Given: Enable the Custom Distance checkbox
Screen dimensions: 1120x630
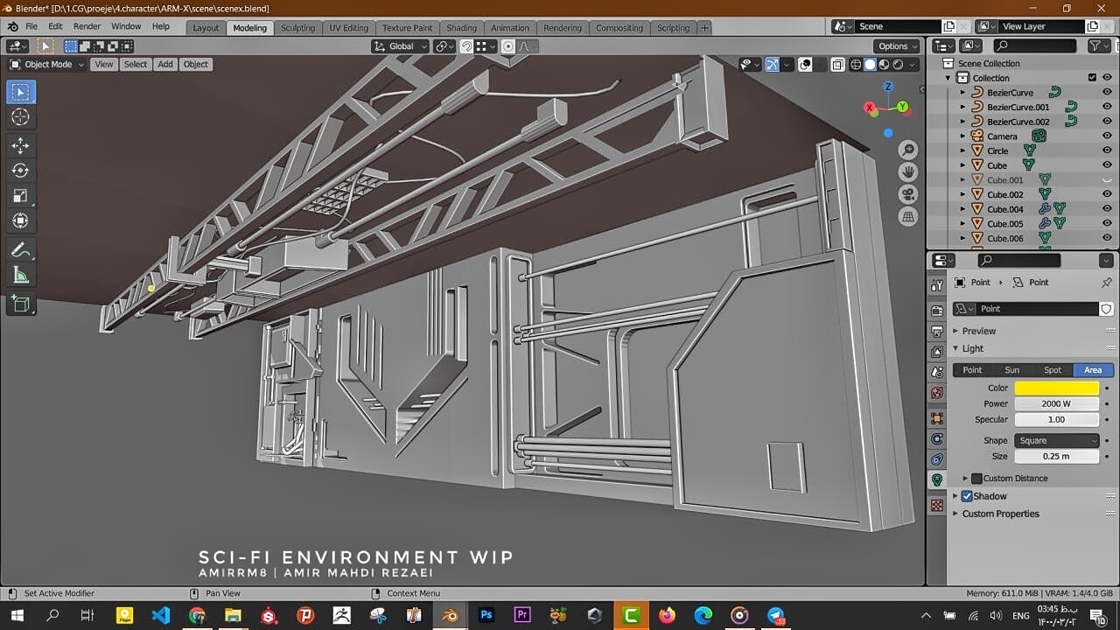Looking at the screenshot, I should click(x=976, y=478).
